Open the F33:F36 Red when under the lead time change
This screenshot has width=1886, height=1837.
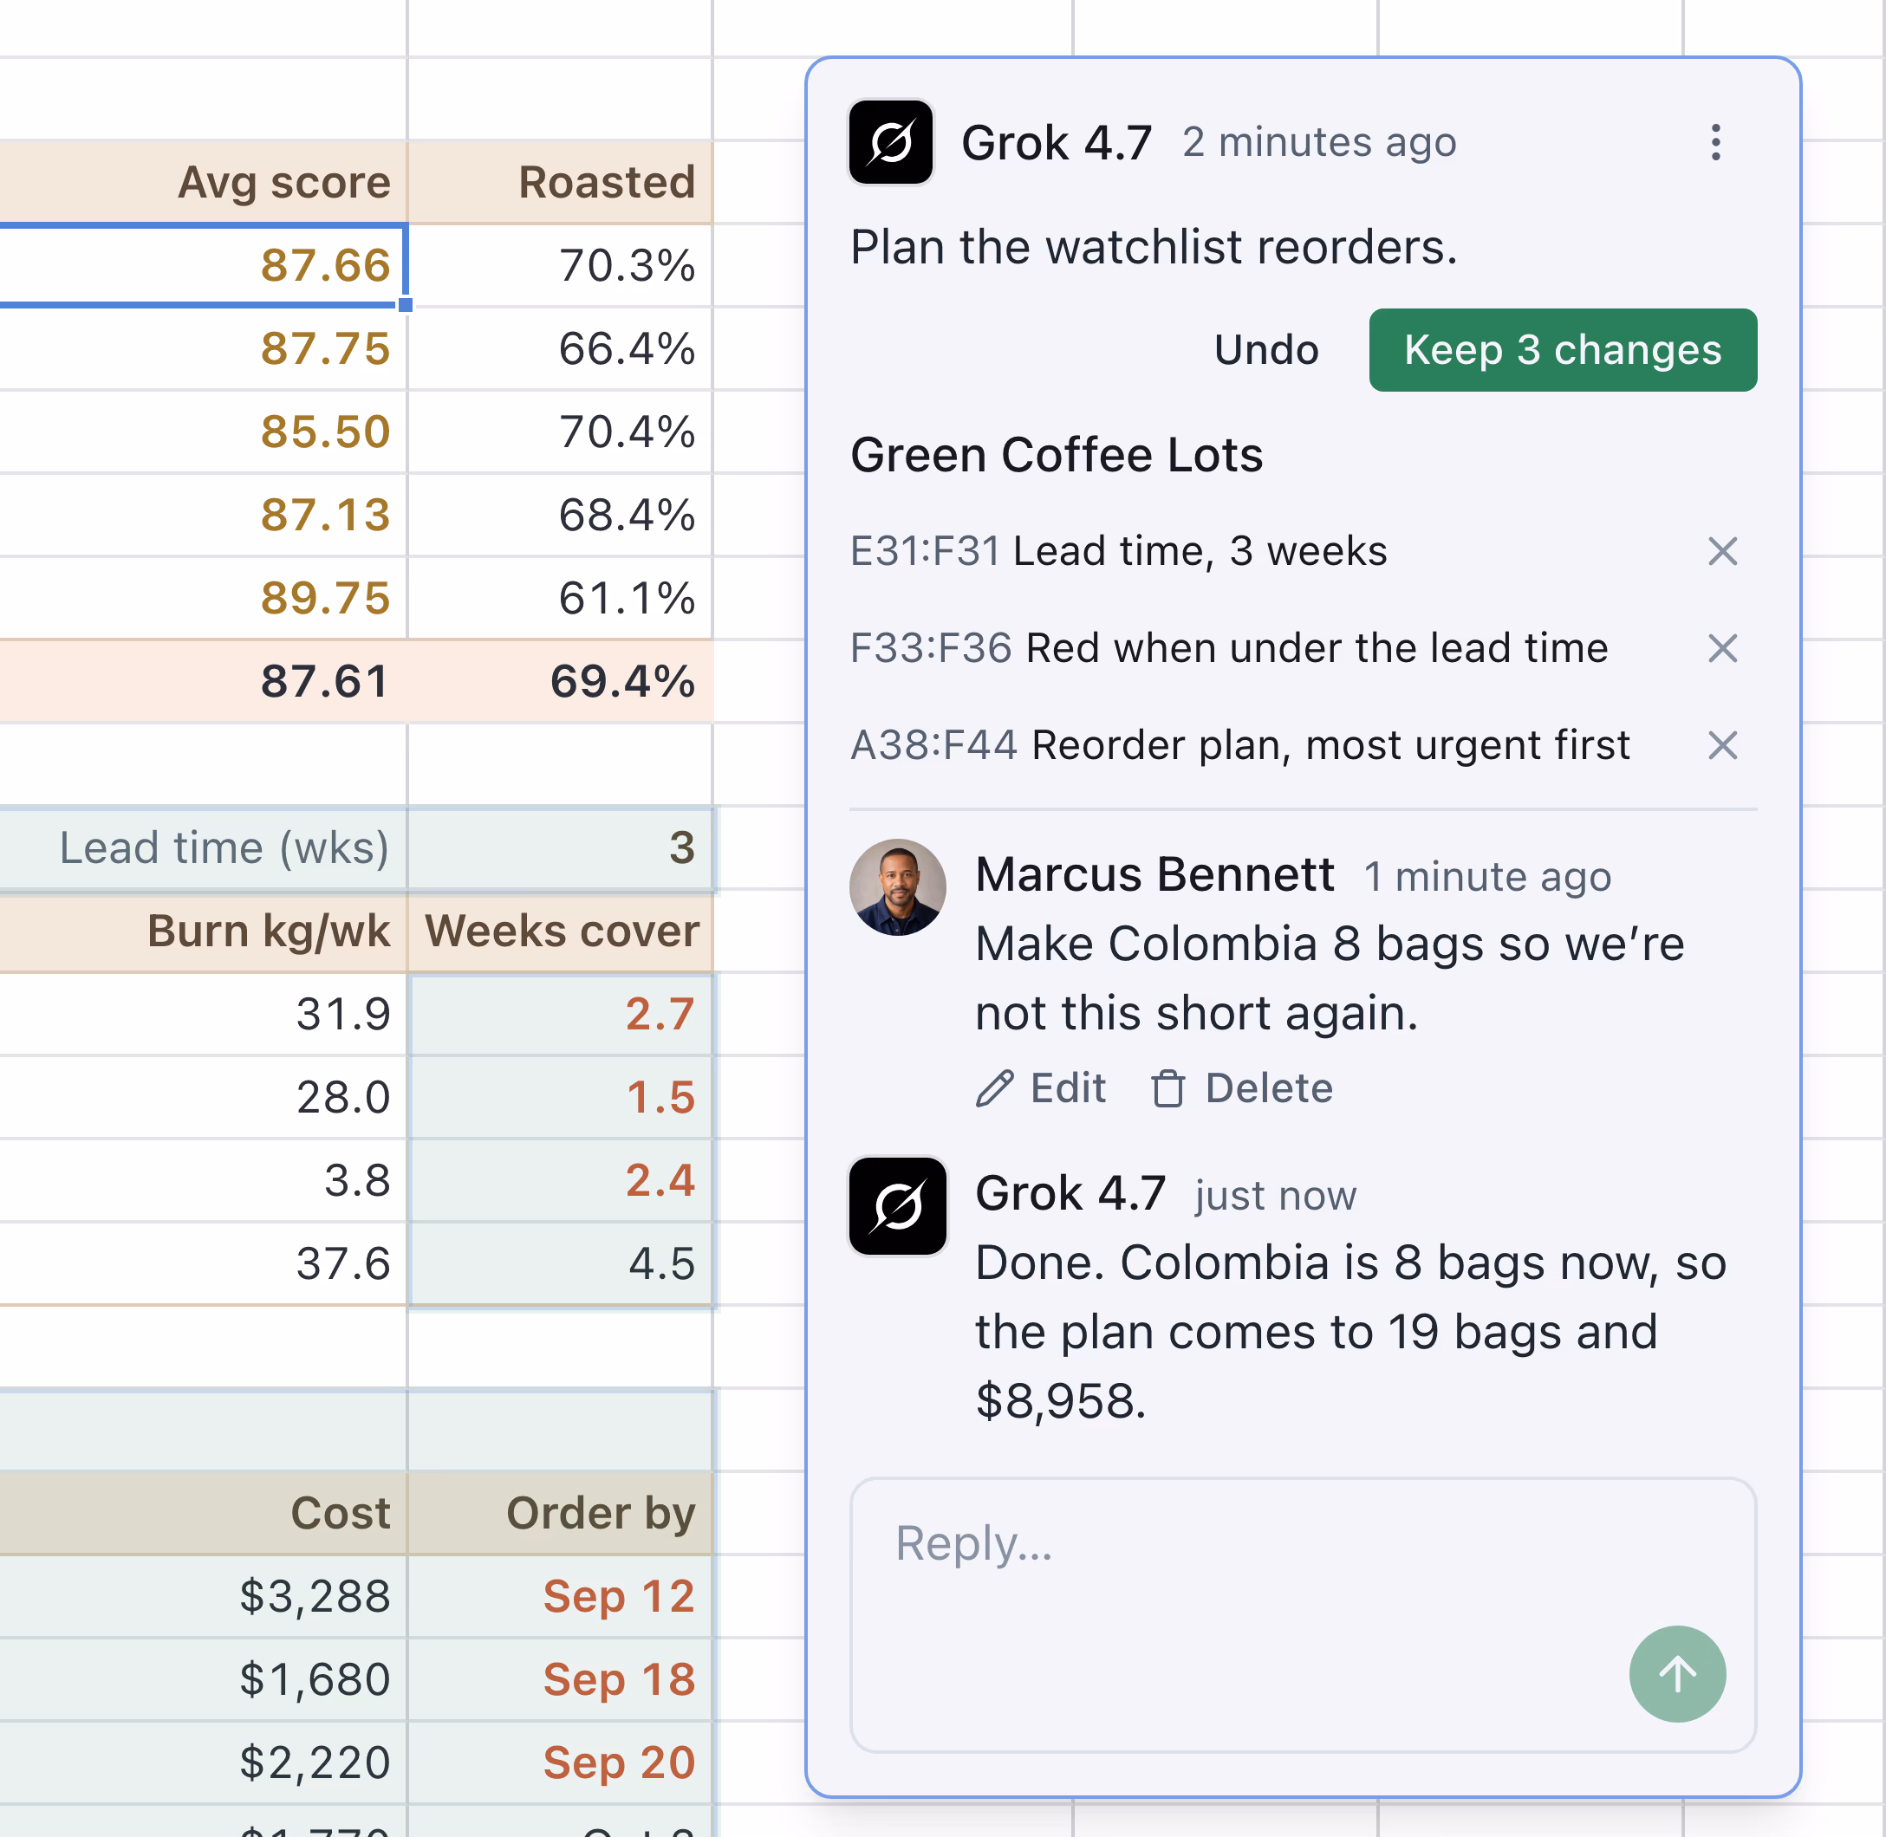[1229, 648]
